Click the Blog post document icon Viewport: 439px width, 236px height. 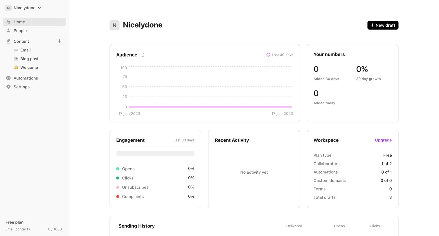tap(16, 59)
